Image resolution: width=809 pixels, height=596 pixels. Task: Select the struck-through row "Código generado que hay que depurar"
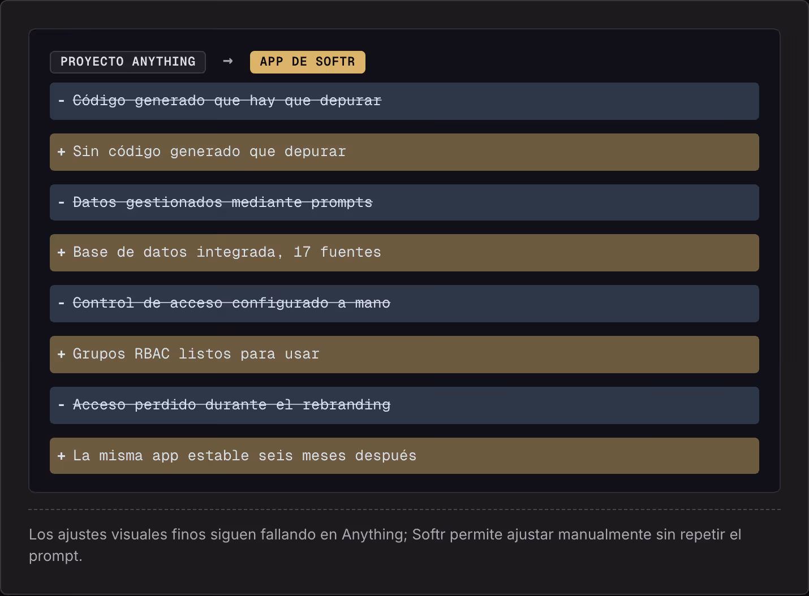click(404, 101)
